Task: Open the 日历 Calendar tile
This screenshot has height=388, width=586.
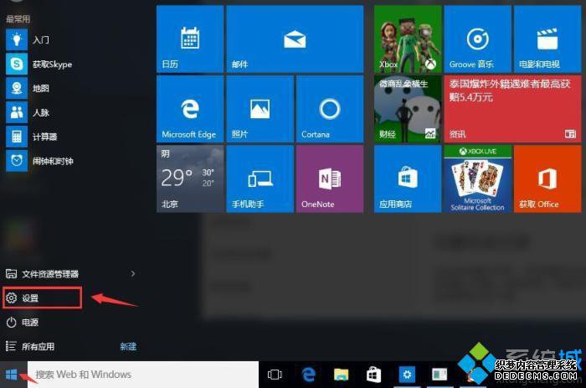Action: click(190, 39)
